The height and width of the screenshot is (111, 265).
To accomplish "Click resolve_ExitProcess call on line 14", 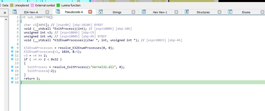I will (x=69, y=67).
